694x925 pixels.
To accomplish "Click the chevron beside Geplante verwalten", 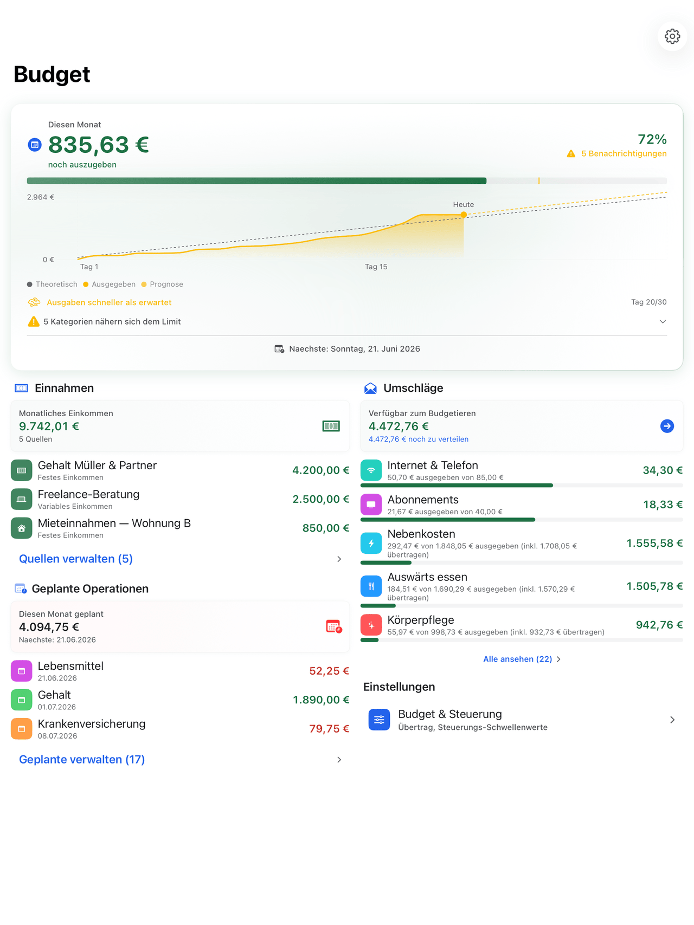I will 339,760.
